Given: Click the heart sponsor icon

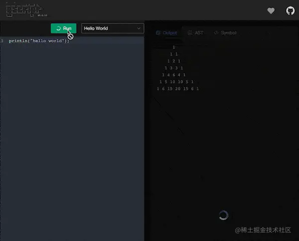Looking at the screenshot, I should (271, 10).
